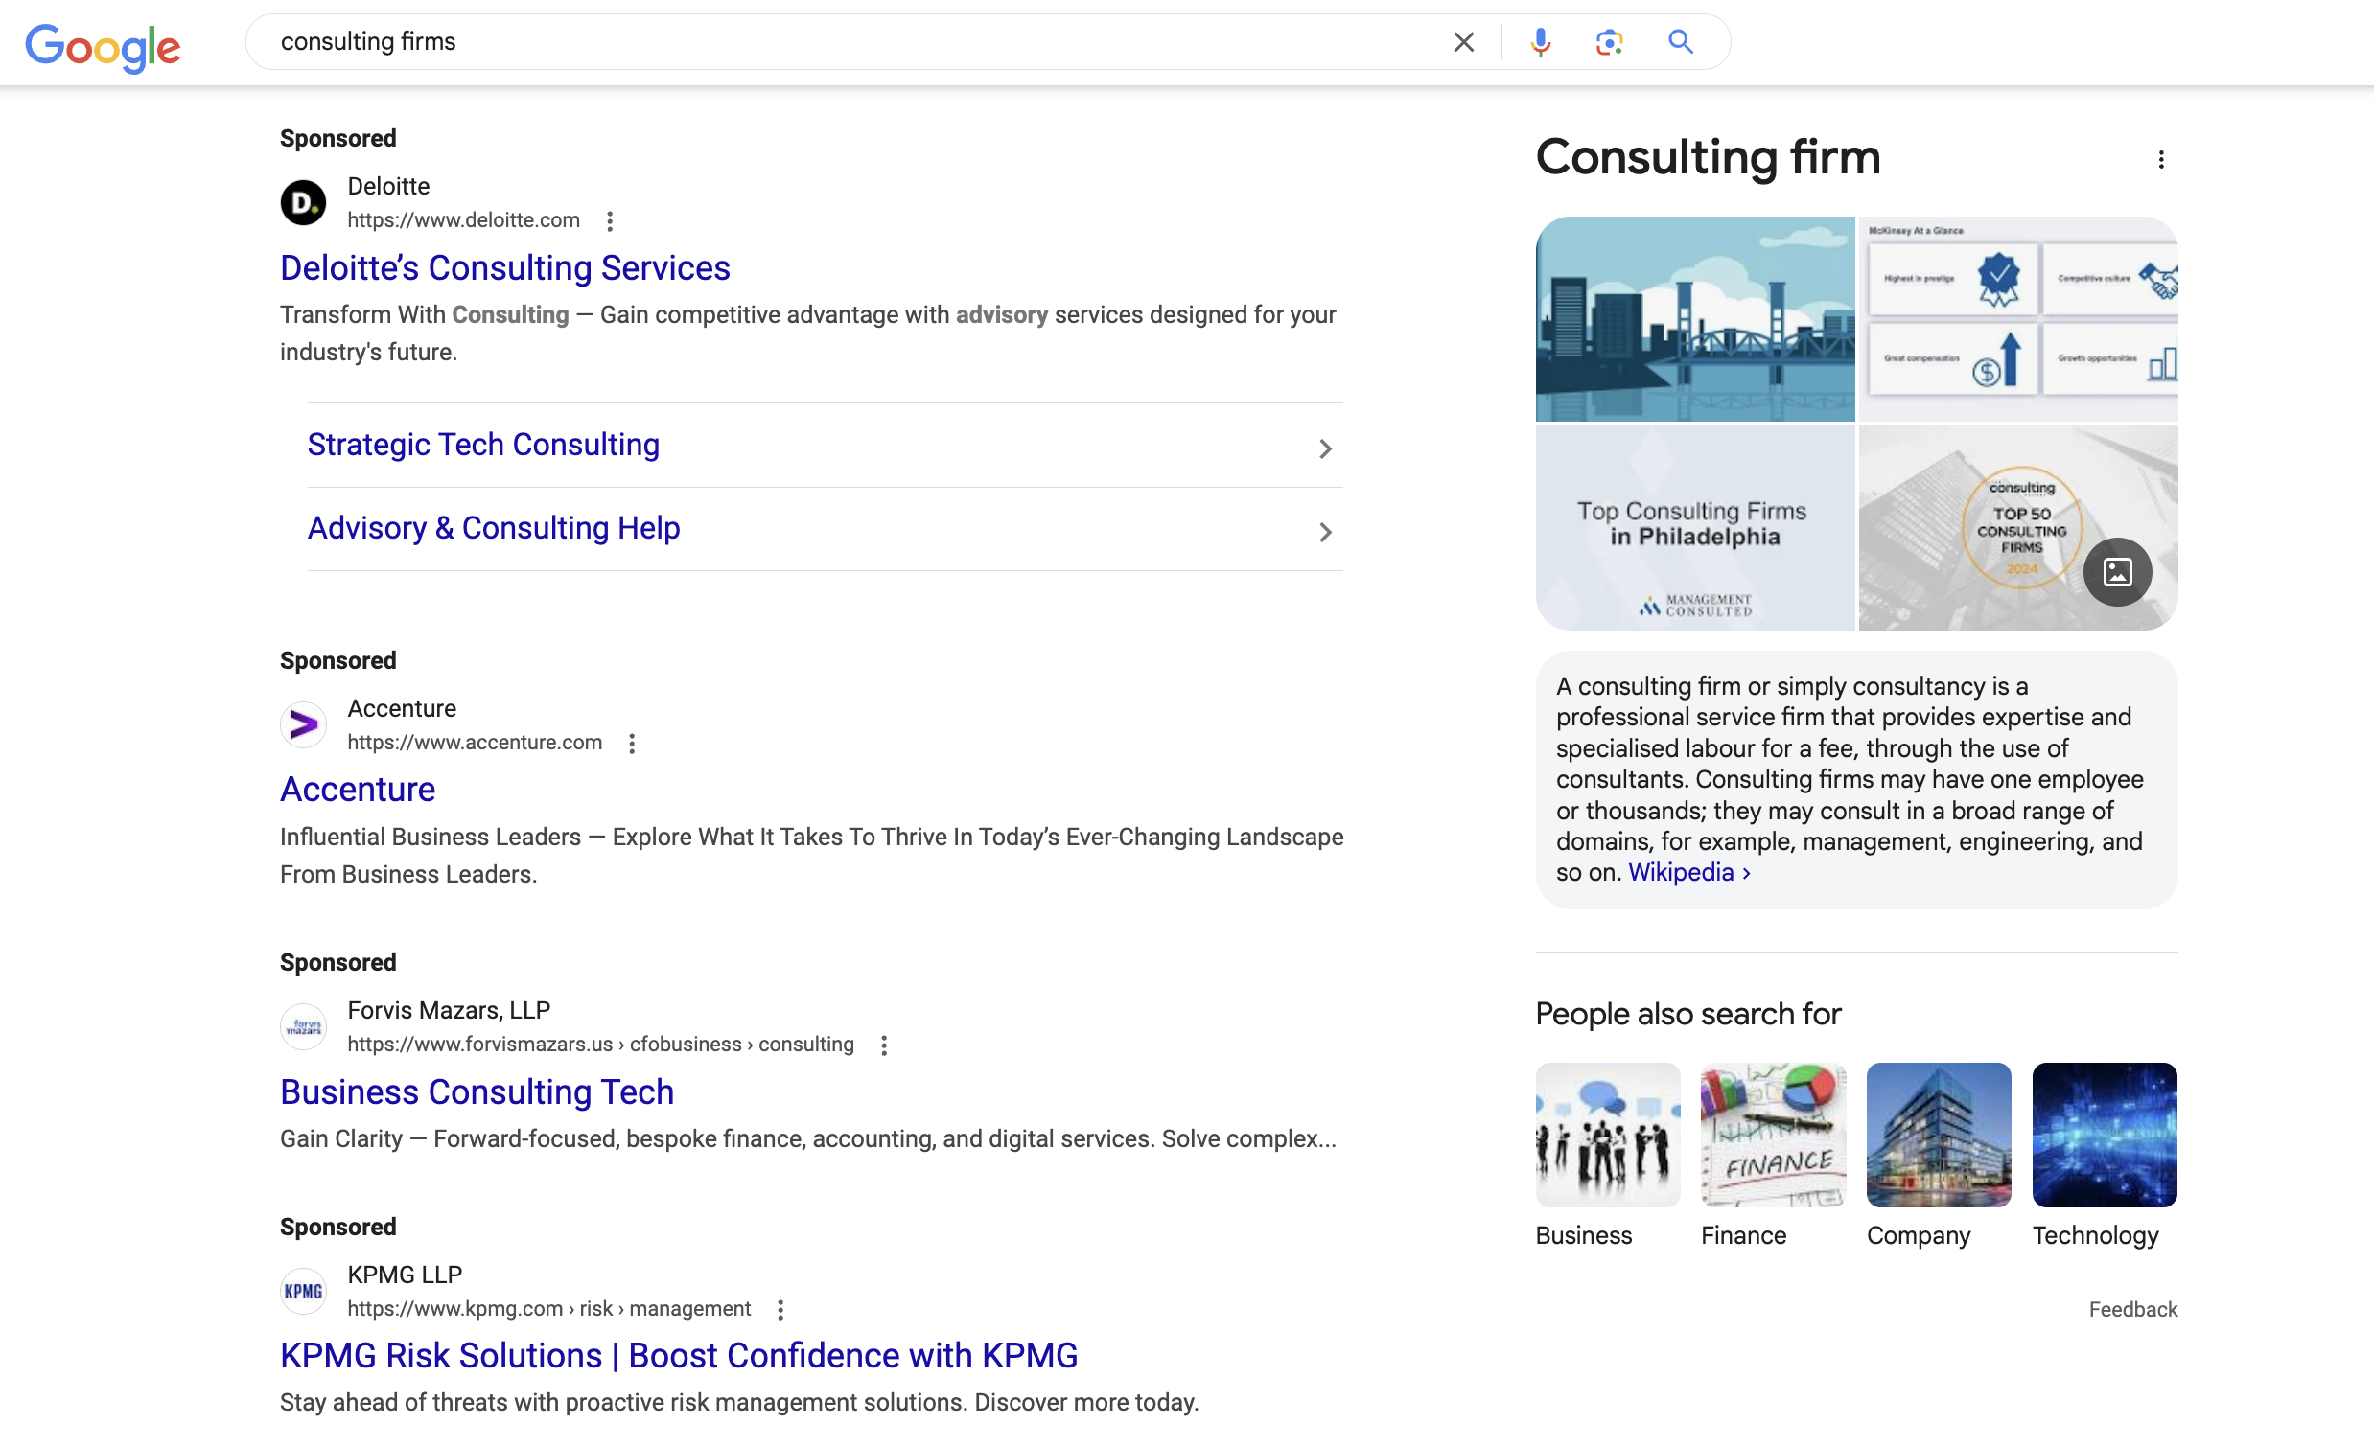Click the KPMG favicon logo
Viewport: 2374px width, 1447px height.
tap(304, 1292)
